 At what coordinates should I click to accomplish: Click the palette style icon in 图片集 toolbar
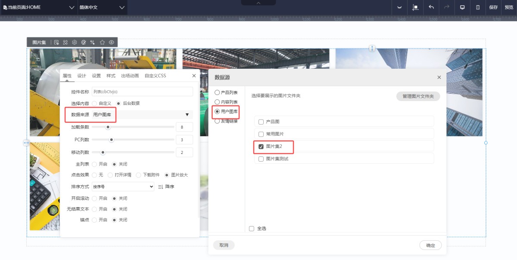coord(84,42)
